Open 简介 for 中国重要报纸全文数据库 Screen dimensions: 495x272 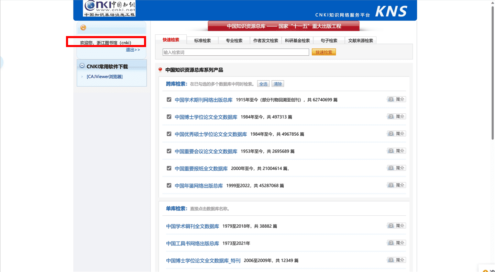(396, 168)
